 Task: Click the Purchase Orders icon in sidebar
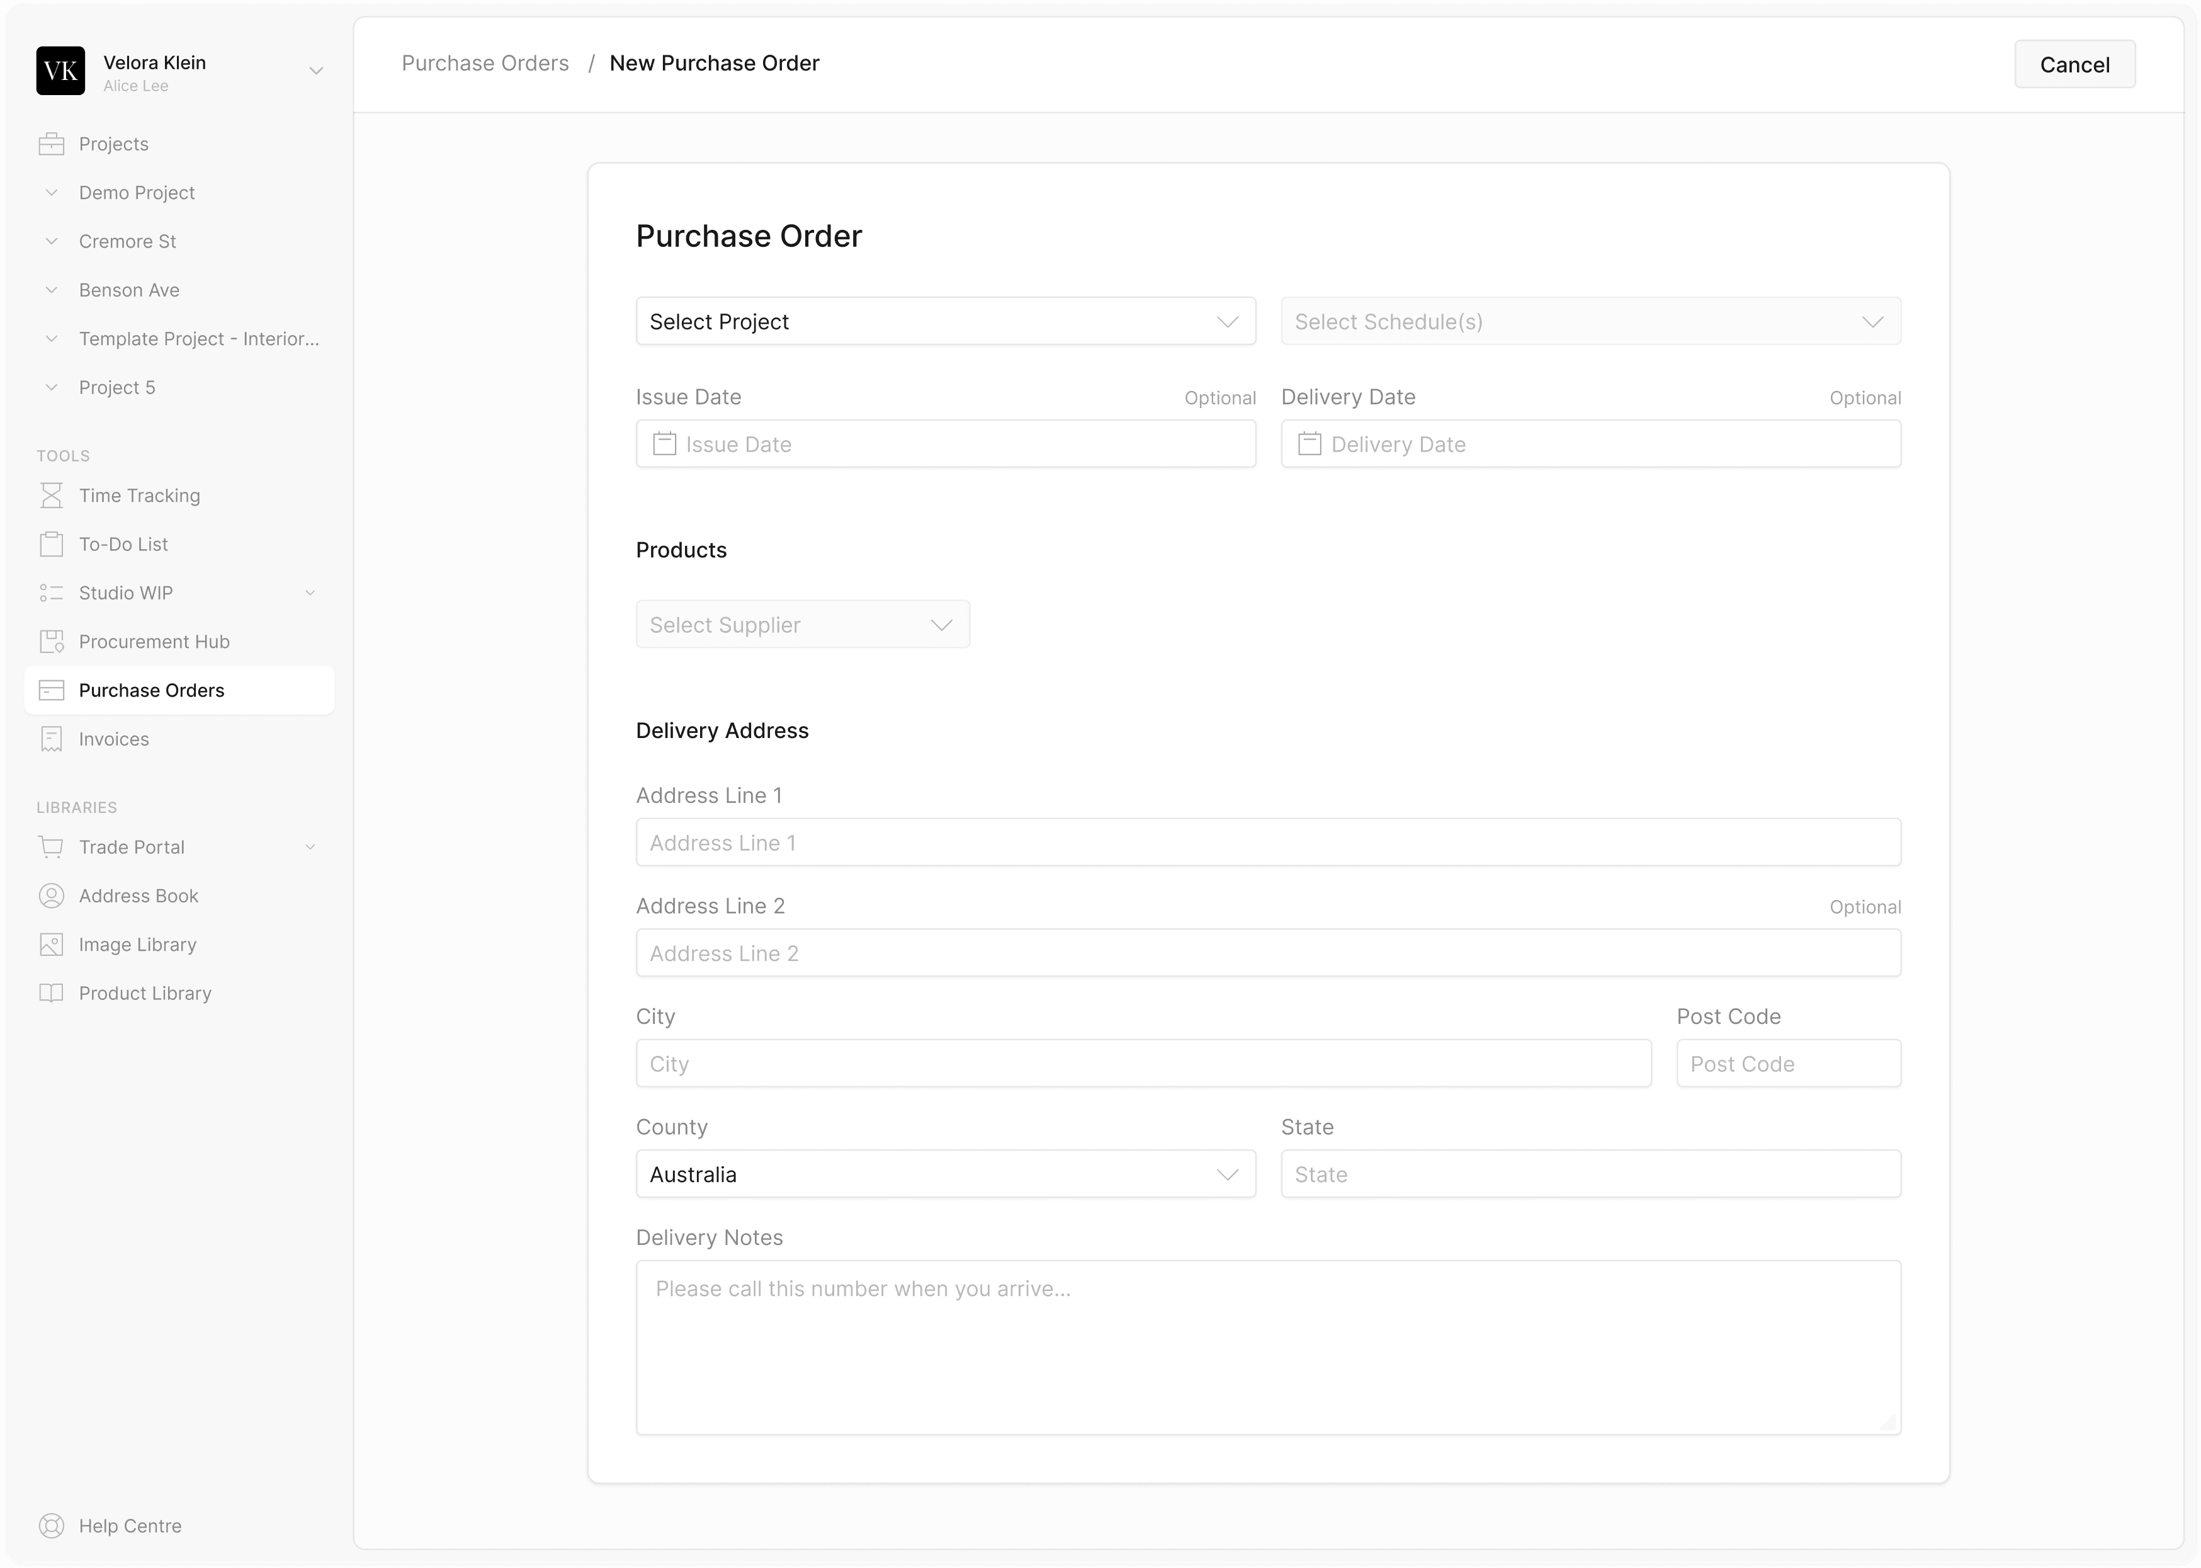tap(51, 689)
